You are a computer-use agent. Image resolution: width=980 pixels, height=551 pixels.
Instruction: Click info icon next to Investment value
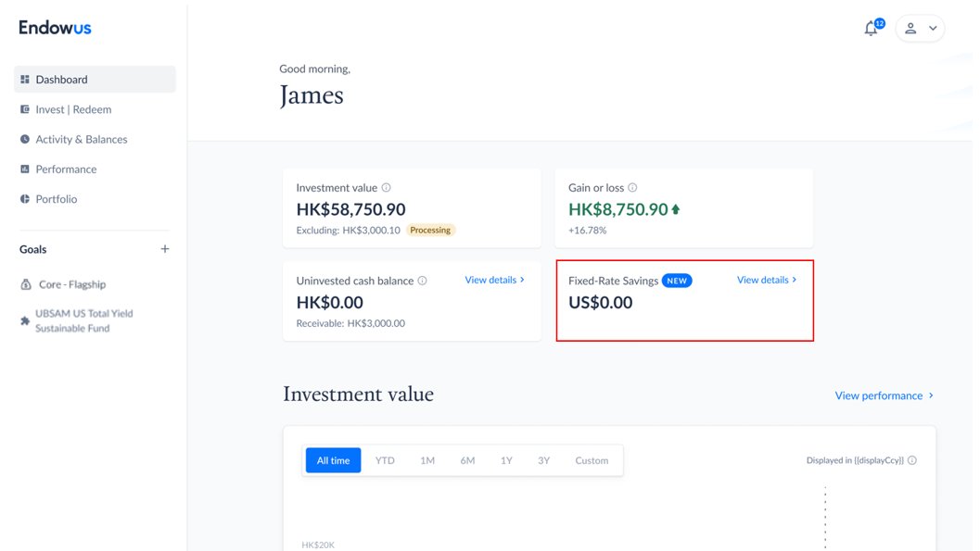click(387, 188)
